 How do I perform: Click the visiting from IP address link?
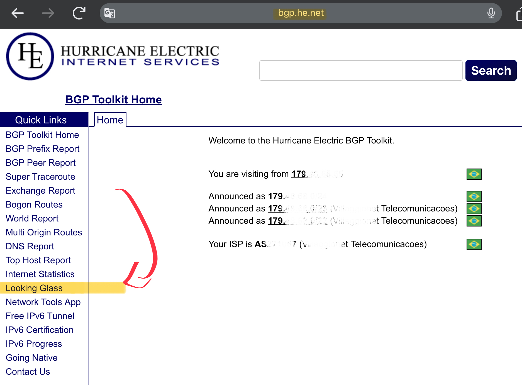click(317, 174)
